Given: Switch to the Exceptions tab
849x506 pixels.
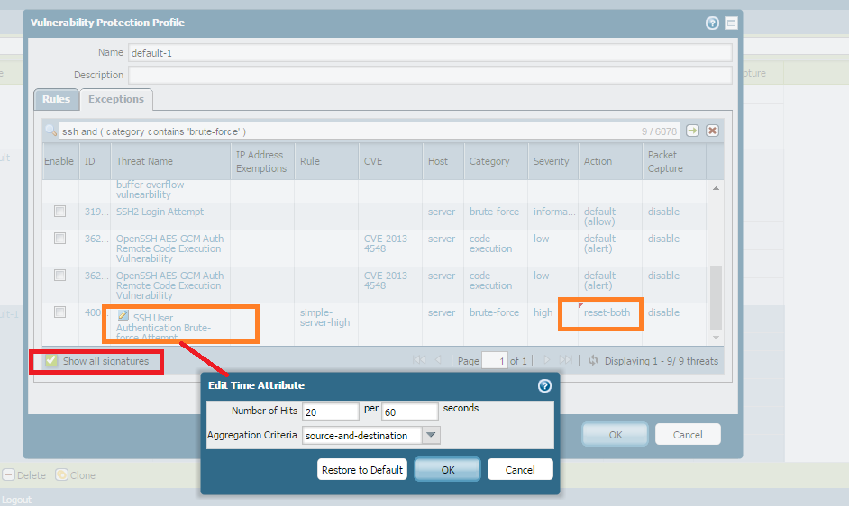Looking at the screenshot, I should click(x=115, y=99).
